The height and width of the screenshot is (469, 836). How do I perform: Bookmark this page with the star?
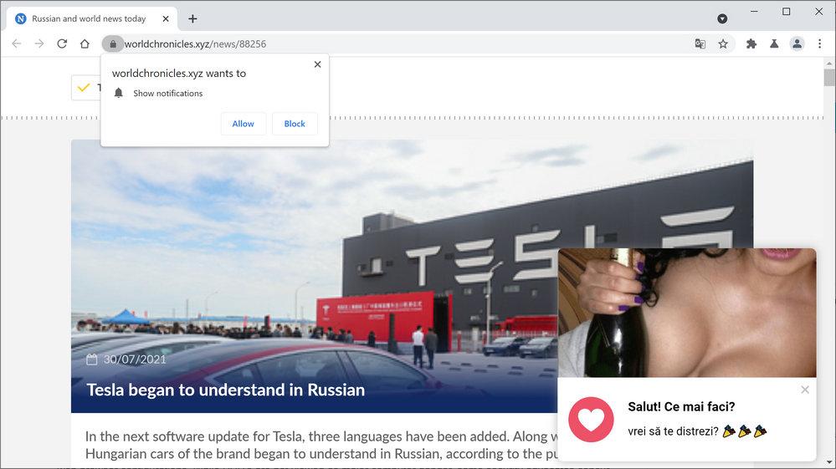click(x=723, y=43)
